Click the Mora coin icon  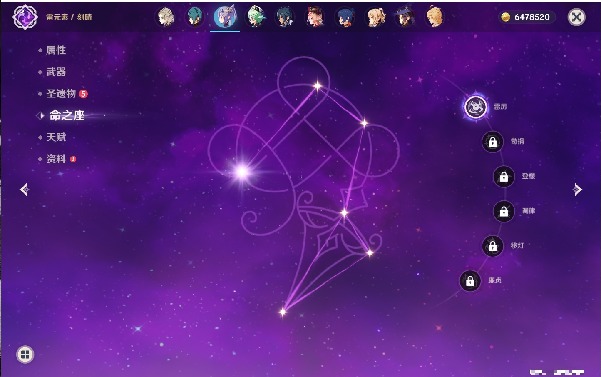(505, 17)
